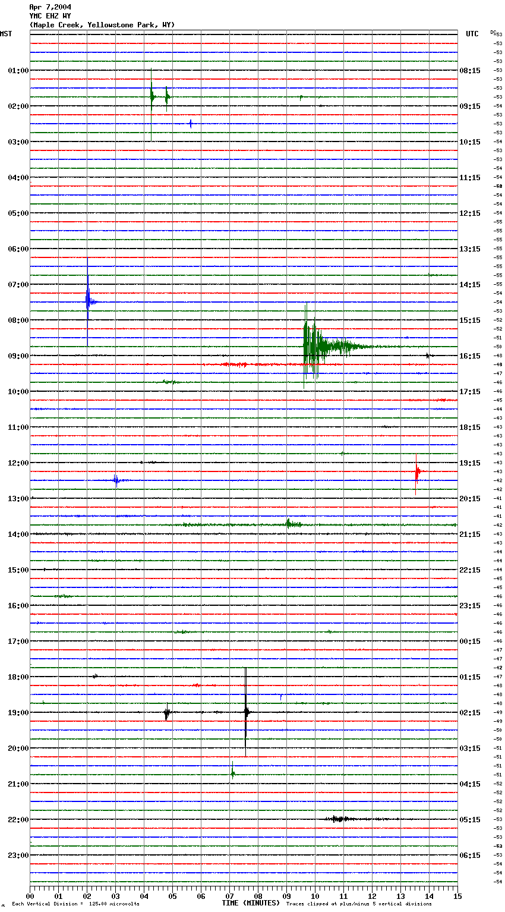This screenshot has width=505, height=912.
Task: Select the '04:15' UTC time label
Action: coord(470,784)
